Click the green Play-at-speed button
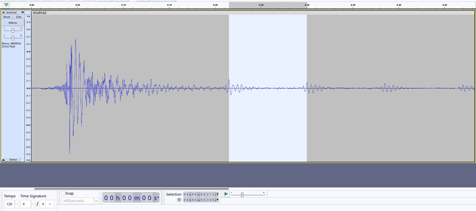The height and width of the screenshot is (211, 476). [x=226, y=194]
